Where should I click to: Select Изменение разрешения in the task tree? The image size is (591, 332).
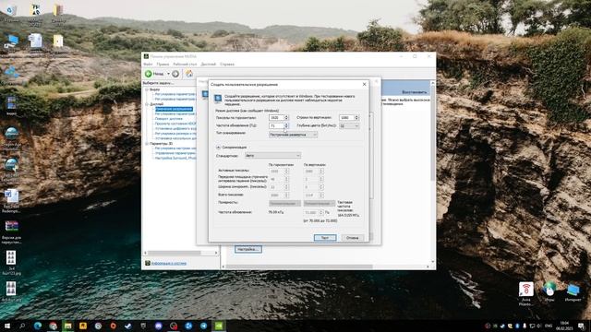click(x=174, y=109)
